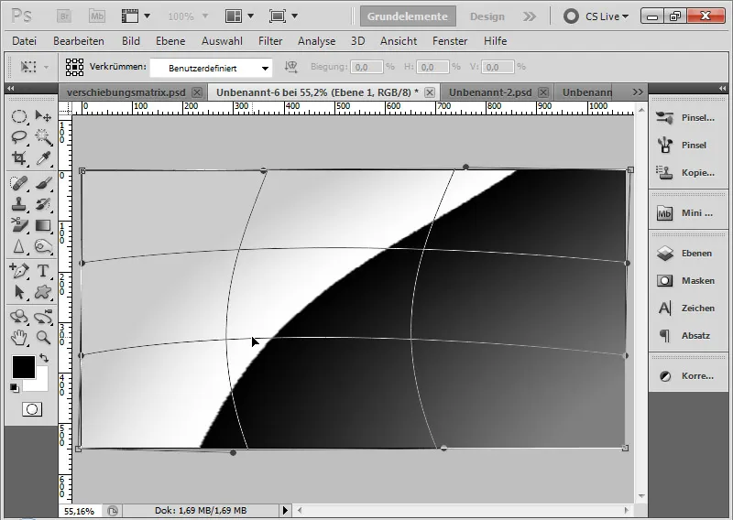733x520 pixels.
Task: Select the Zoom tool
Action: coord(43,337)
